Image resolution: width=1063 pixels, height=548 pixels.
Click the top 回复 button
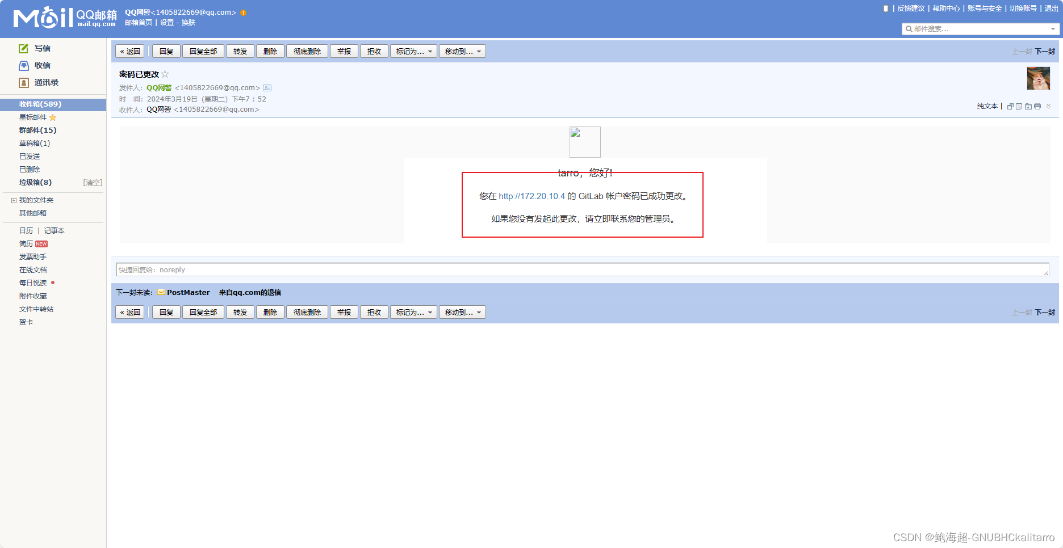(x=166, y=52)
